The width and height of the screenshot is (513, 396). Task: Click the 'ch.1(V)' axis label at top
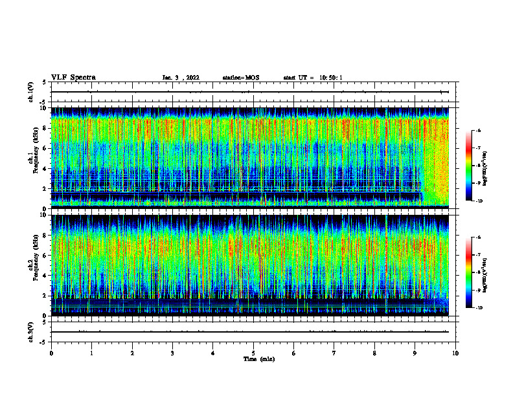click(x=31, y=92)
